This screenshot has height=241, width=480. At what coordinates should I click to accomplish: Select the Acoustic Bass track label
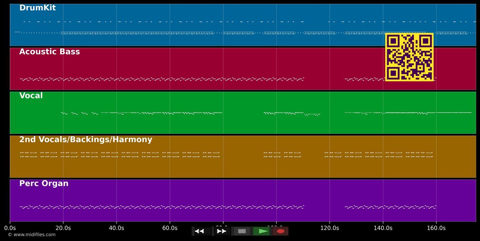(x=50, y=52)
